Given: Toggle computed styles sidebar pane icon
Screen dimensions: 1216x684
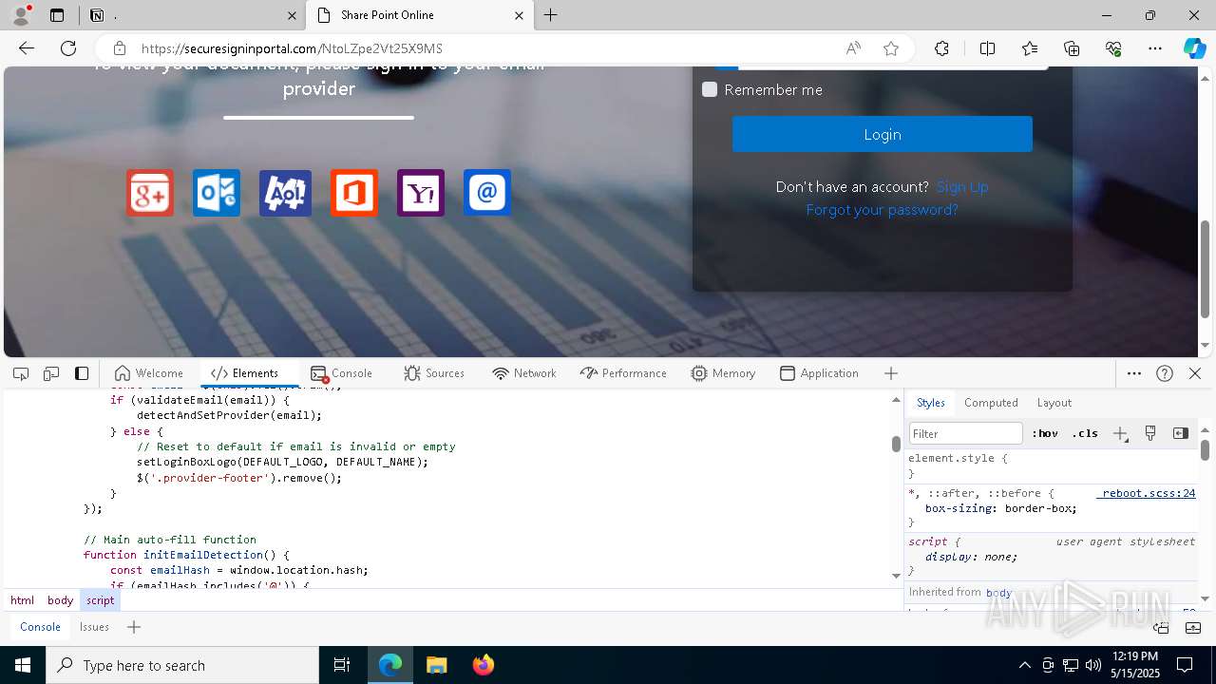Looking at the screenshot, I should tap(1181, 433).
